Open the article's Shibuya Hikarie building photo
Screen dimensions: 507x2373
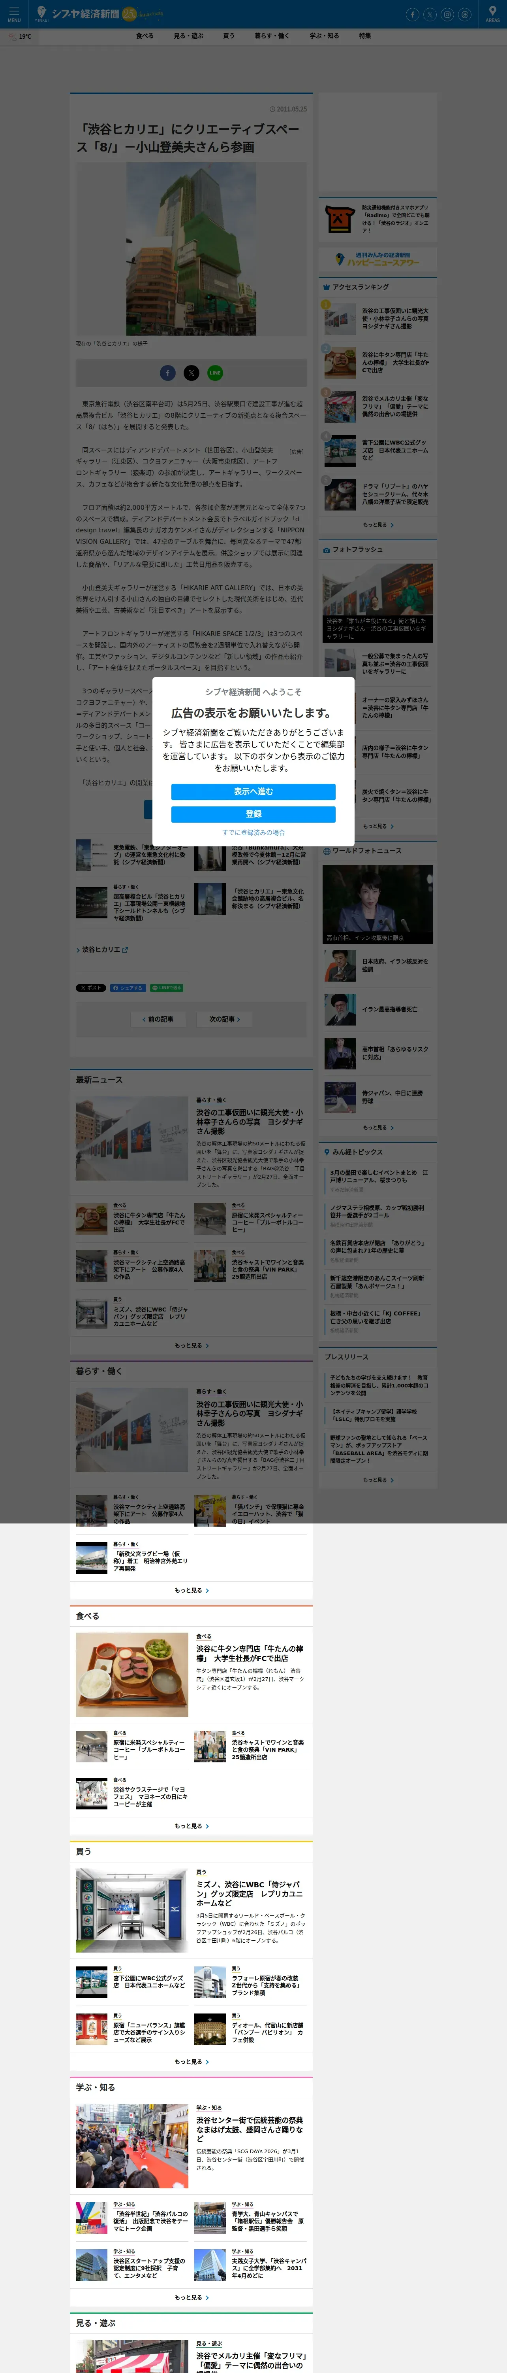[192, 250]
